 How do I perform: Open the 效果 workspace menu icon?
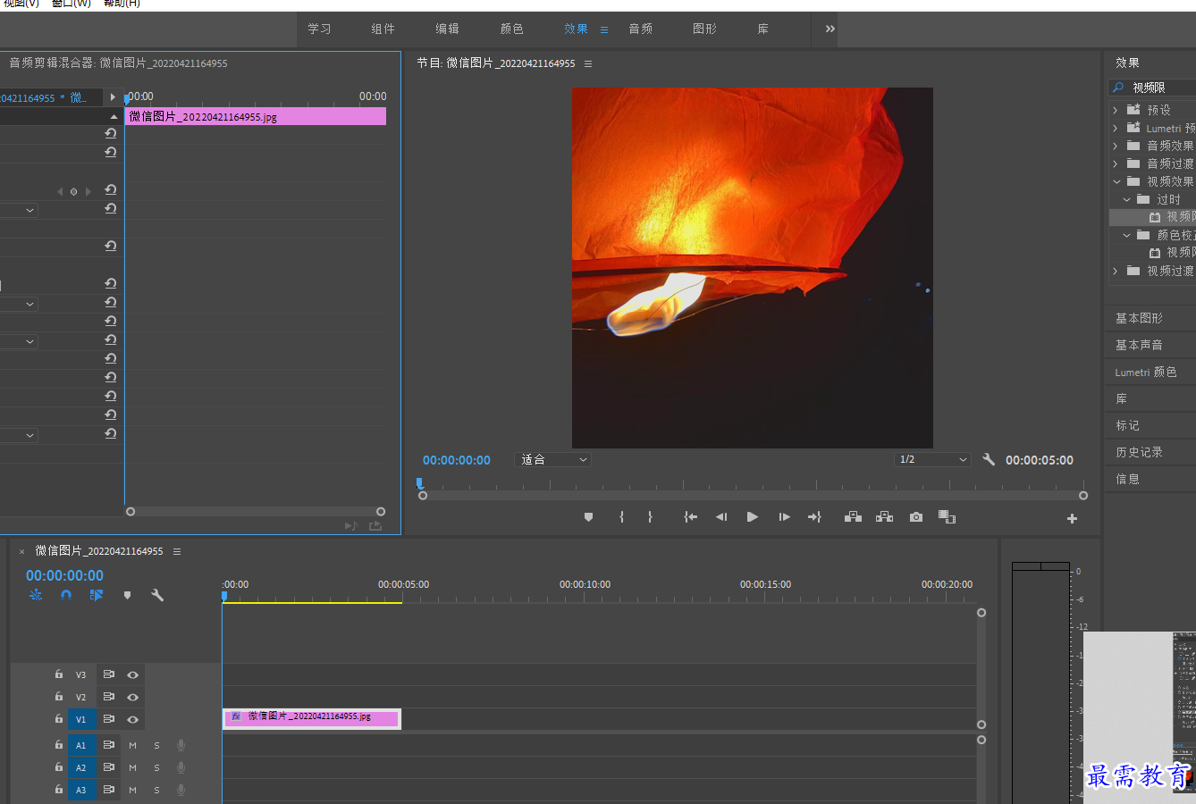(x=604, y=29)
